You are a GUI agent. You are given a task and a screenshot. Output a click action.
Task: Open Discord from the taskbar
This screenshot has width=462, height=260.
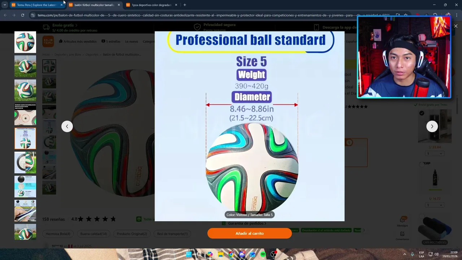242,254
